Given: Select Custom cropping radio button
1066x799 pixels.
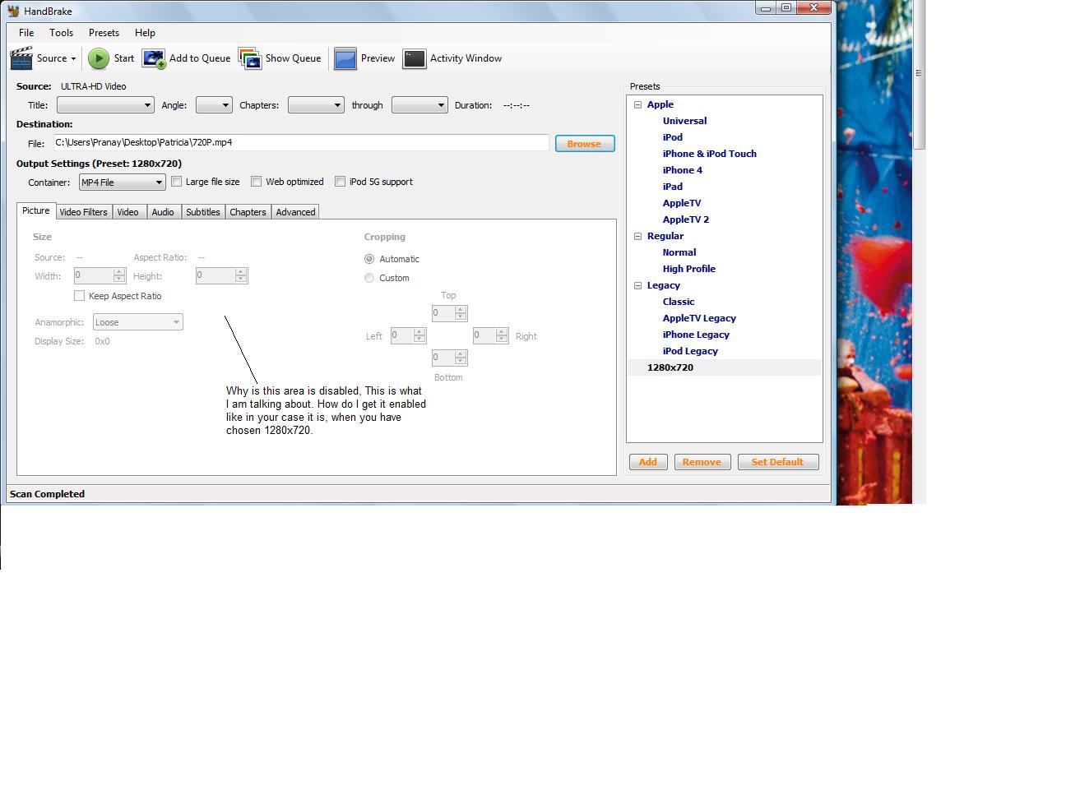Looking at the screenshot, I should pos(369,278).
